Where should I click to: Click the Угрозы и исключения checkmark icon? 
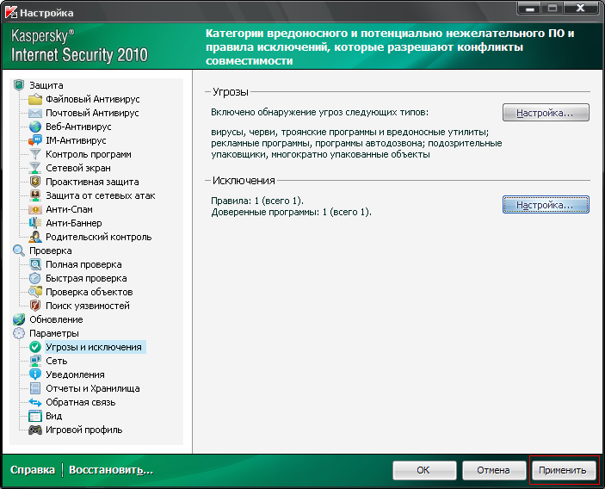point(35,347)
